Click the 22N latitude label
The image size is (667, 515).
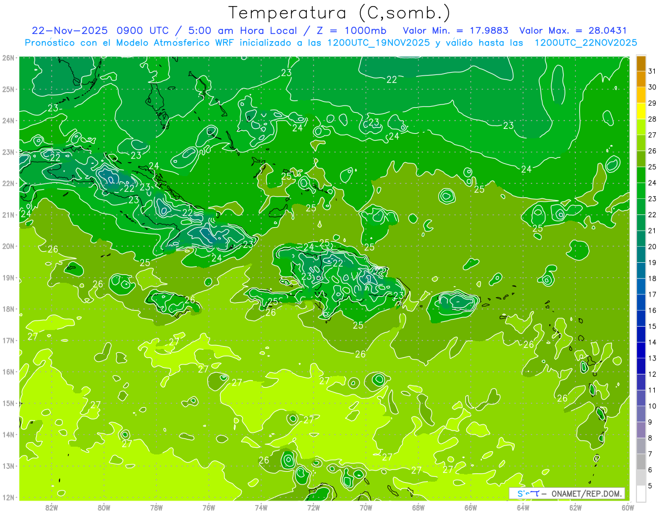tap(8, 183)
